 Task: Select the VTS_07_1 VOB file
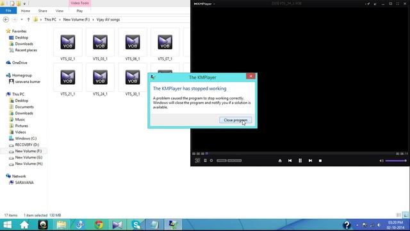pos(165,44)
